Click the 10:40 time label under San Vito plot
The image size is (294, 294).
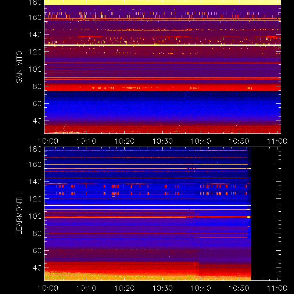point(201,141)
